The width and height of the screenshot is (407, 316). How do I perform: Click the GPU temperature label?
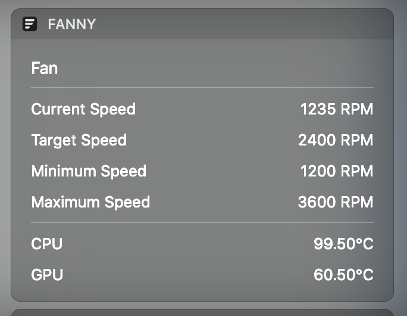(x=47, y=275)
